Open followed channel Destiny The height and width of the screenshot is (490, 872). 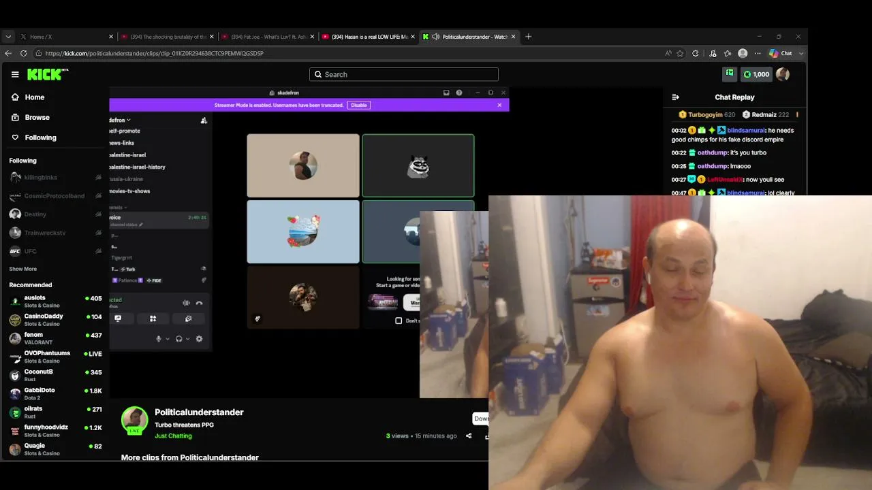click(x=54, y=214)
